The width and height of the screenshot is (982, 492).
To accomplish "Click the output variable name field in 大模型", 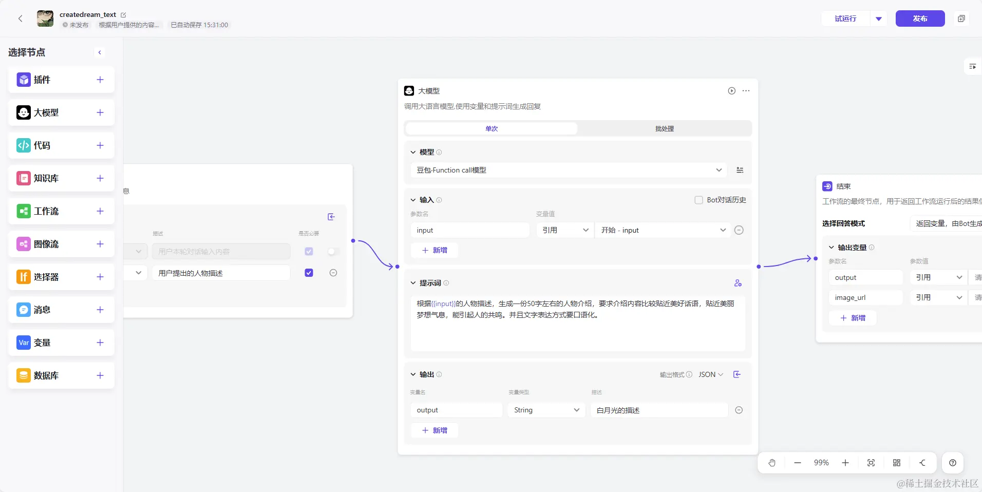I will click(x=457, y=410).
